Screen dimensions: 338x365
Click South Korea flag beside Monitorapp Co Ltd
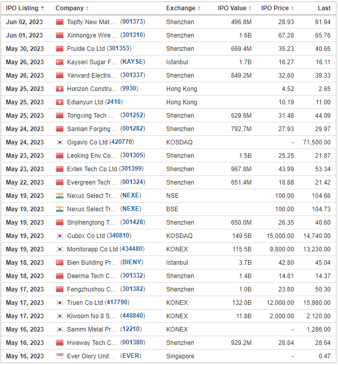click(x=60, y=249)
